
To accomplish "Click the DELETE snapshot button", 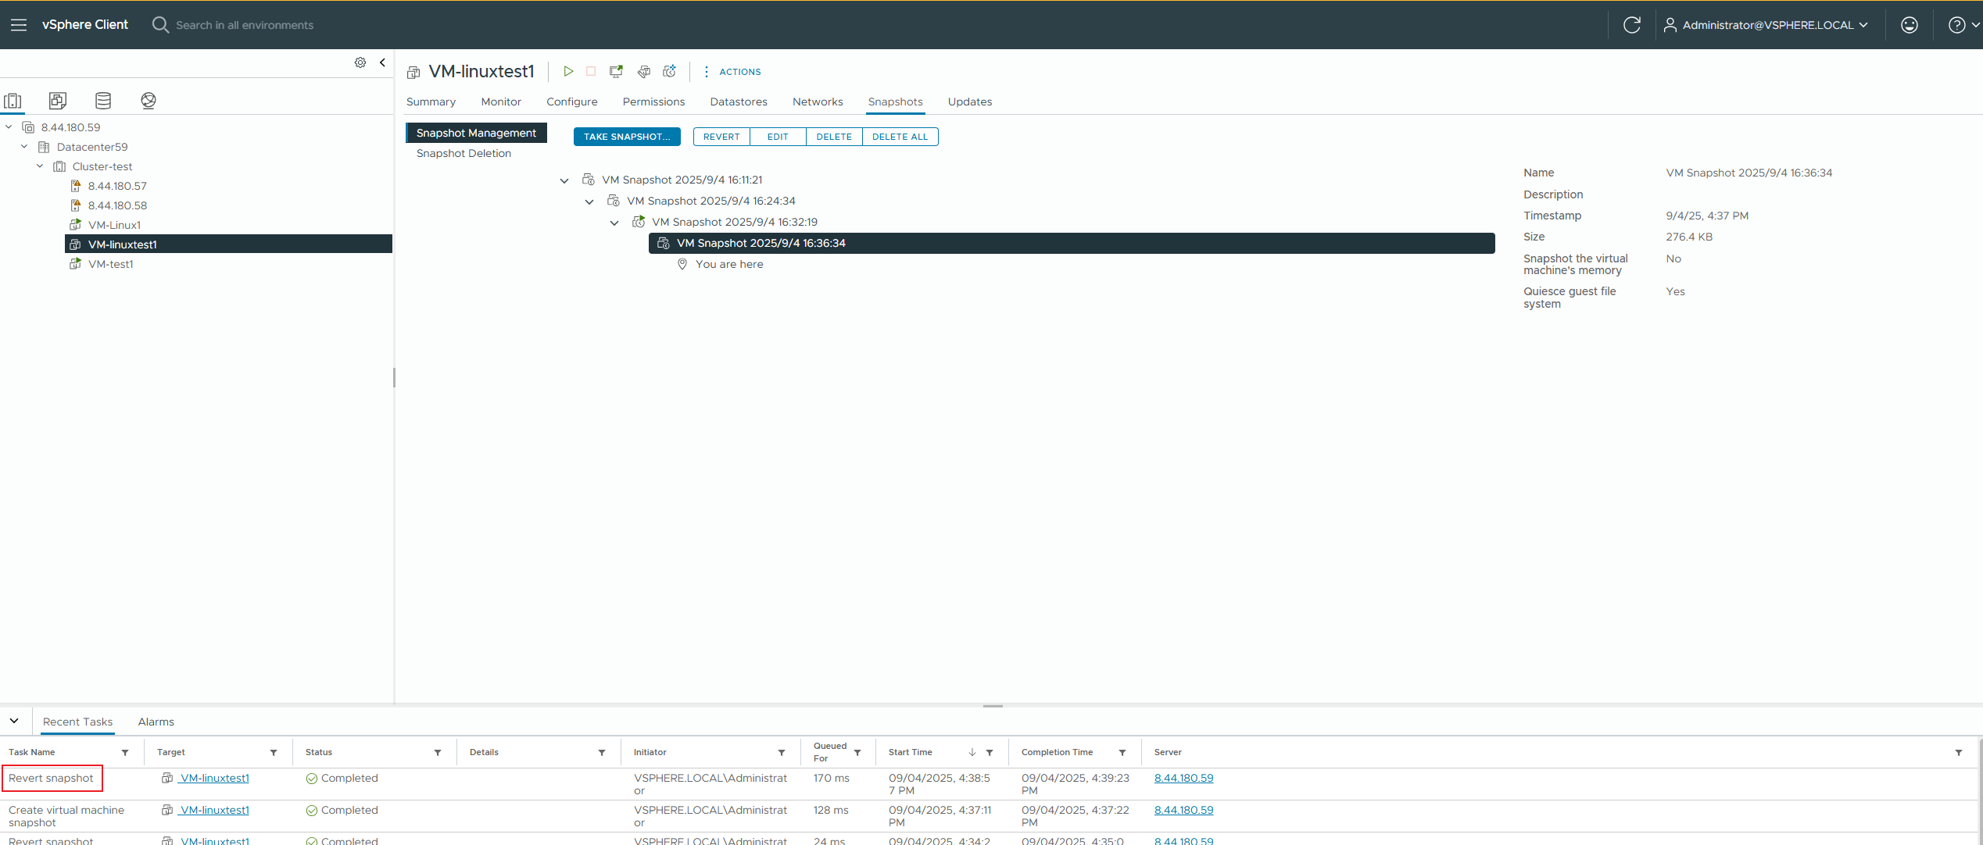I will pos(834,137).
